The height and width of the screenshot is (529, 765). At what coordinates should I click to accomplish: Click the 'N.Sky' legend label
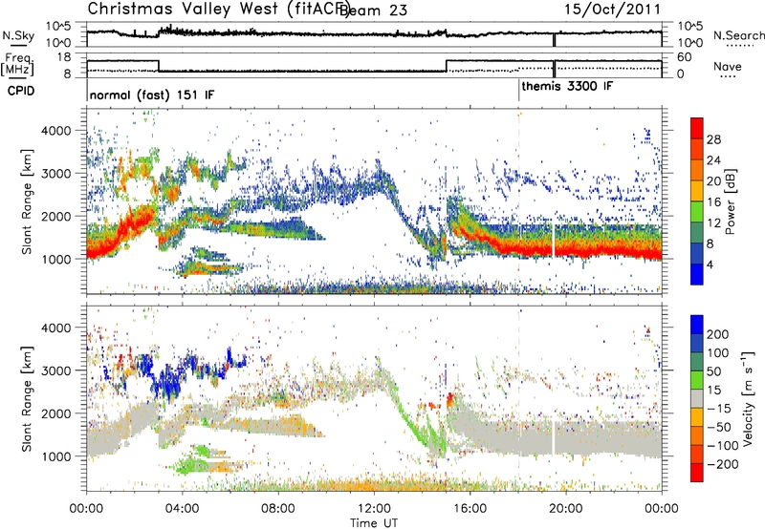[x=18, y=35]
